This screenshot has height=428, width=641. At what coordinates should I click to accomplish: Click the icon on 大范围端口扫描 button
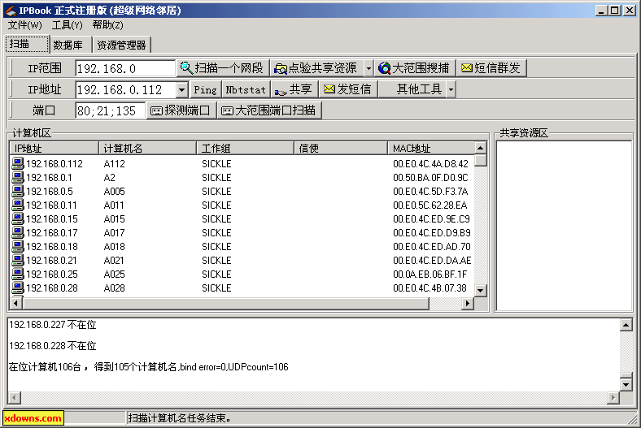tap(227, 110)
